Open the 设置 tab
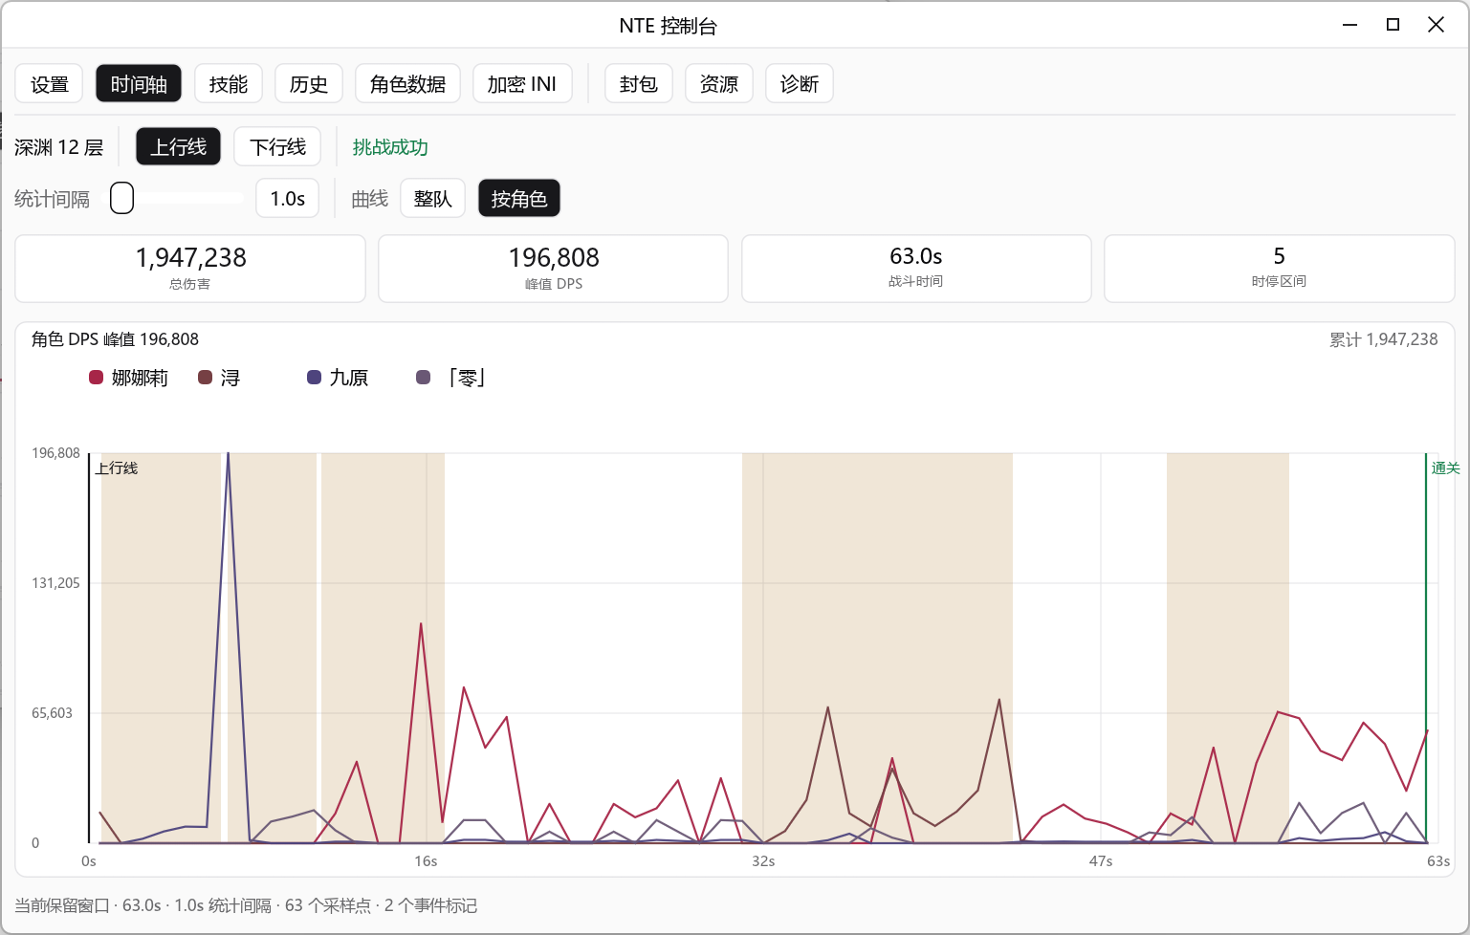This screenshot has width=1470, height=935. click(49, 84)
